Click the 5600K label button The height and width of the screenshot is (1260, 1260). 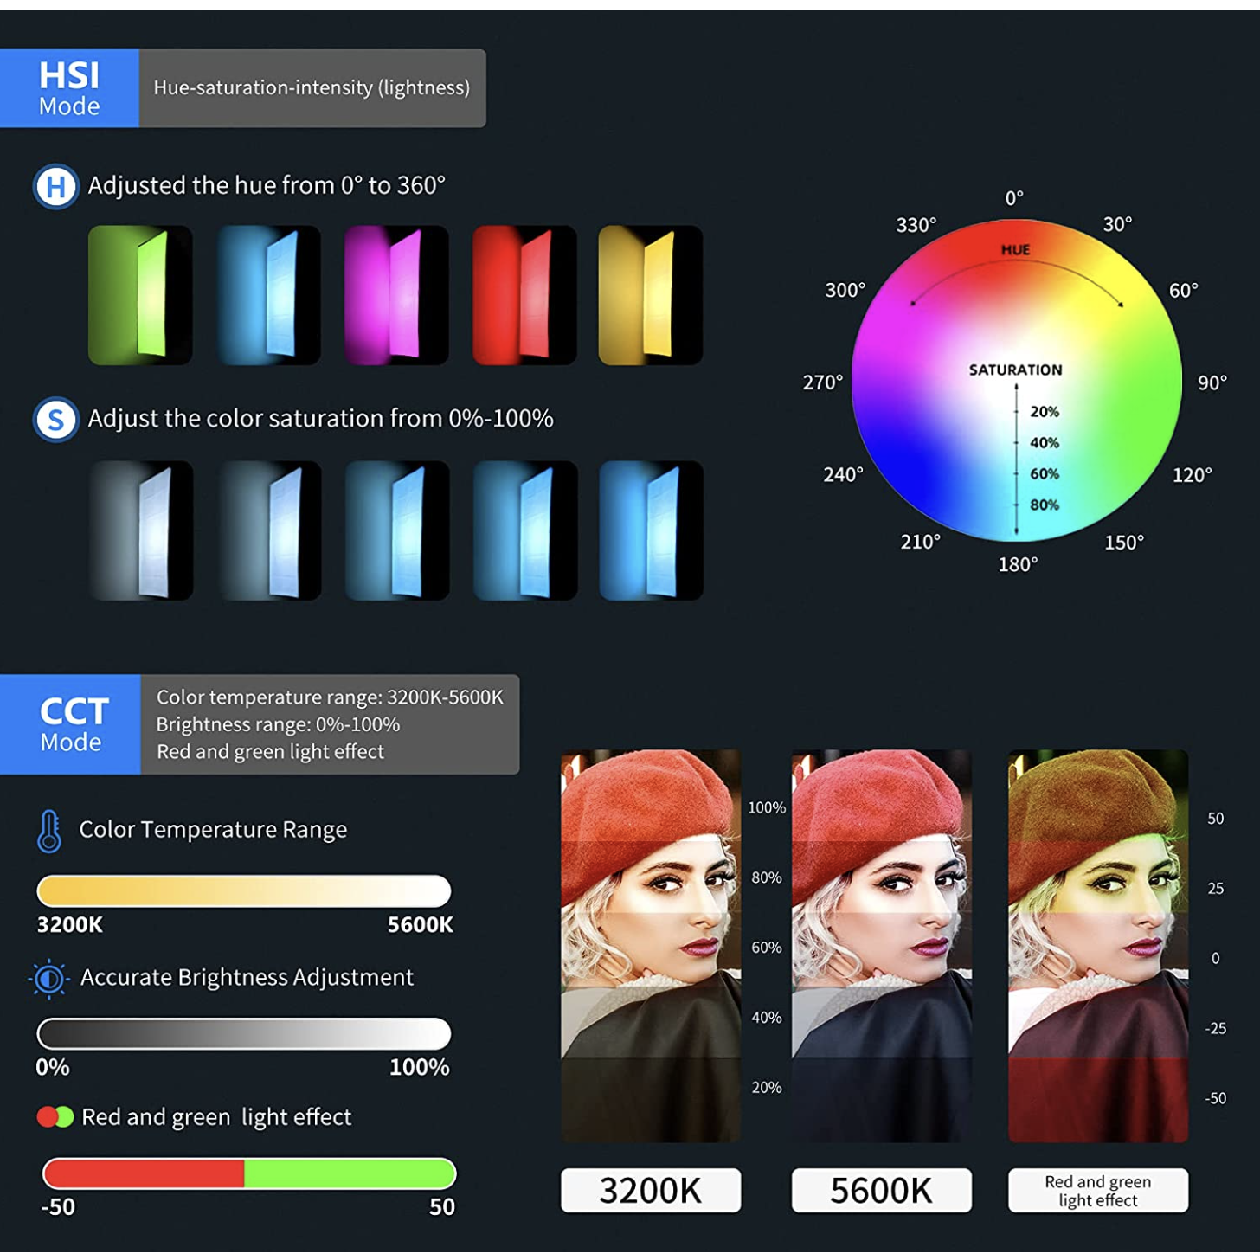[x=881, y=1191]
